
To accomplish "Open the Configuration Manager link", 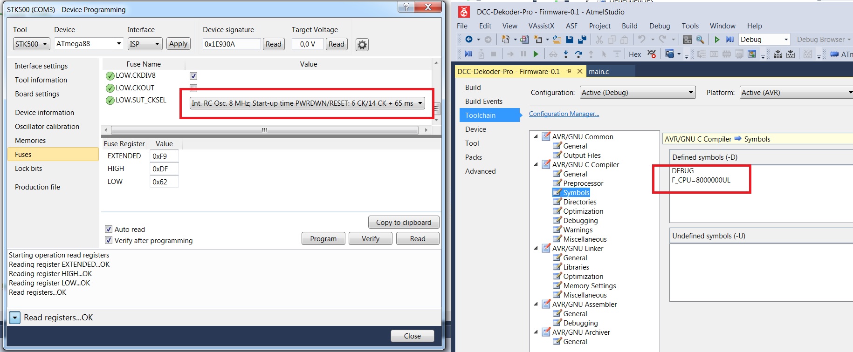I will coord(564,114).
